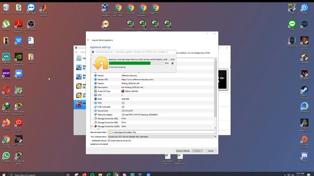
Task: Select the Vendor URL offensive-security.com value
Action: tap(137, 79)
